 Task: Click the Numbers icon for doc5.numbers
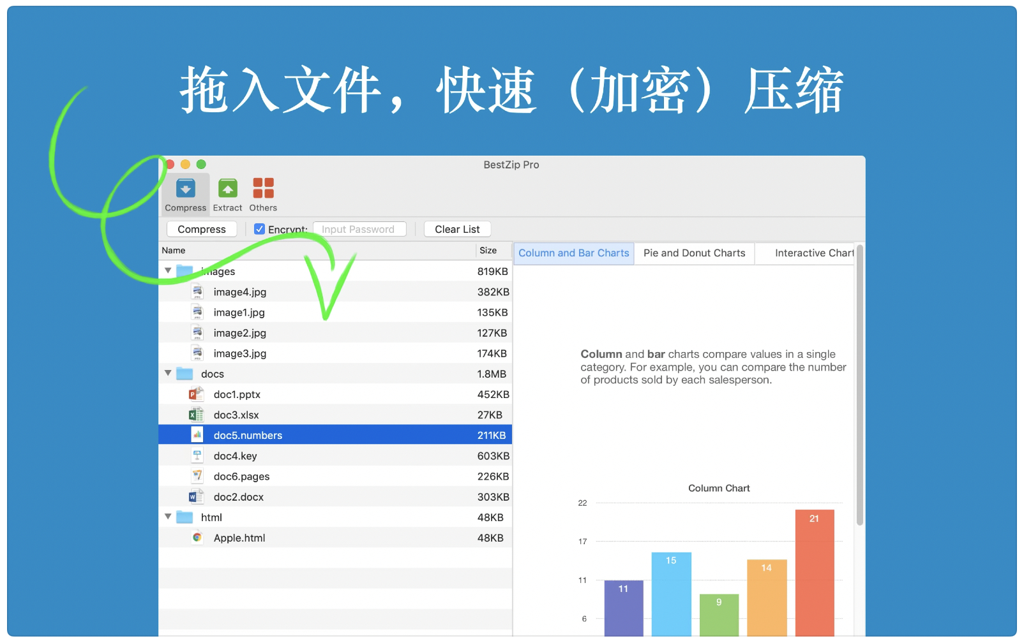198,435
